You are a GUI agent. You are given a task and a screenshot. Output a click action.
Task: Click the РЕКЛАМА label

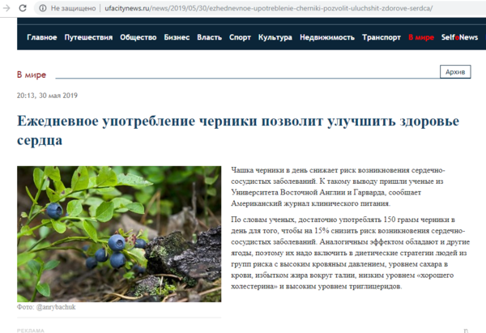pos(31,331)
